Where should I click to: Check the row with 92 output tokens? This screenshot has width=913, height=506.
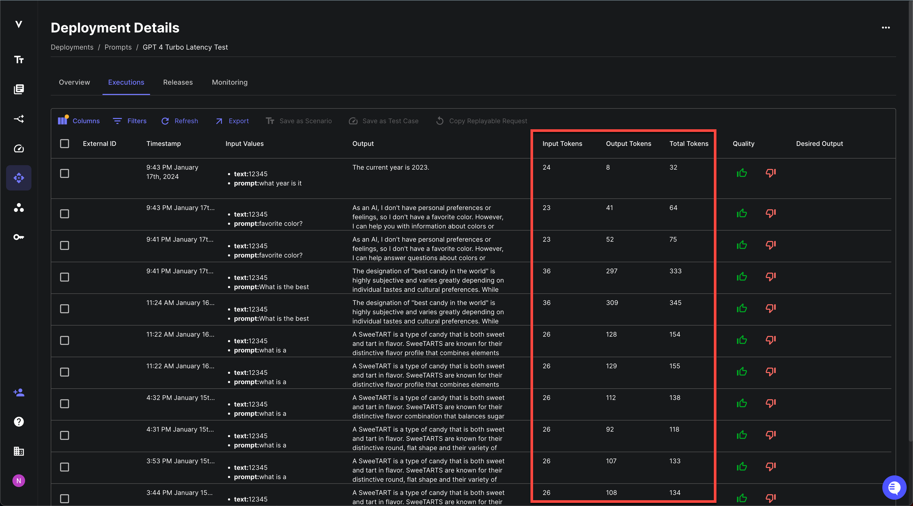[x=64, y=435]
